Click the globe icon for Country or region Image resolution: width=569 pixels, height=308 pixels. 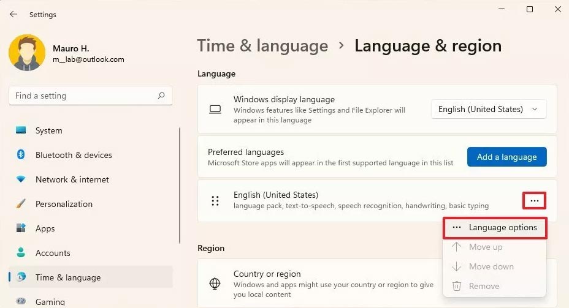215,284
